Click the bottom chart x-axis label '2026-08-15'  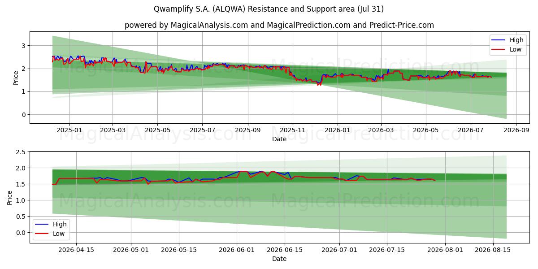pos(493,250)
